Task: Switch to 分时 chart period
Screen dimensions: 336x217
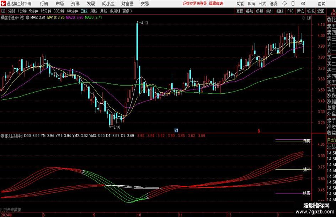Action: [x=12, y=11]
